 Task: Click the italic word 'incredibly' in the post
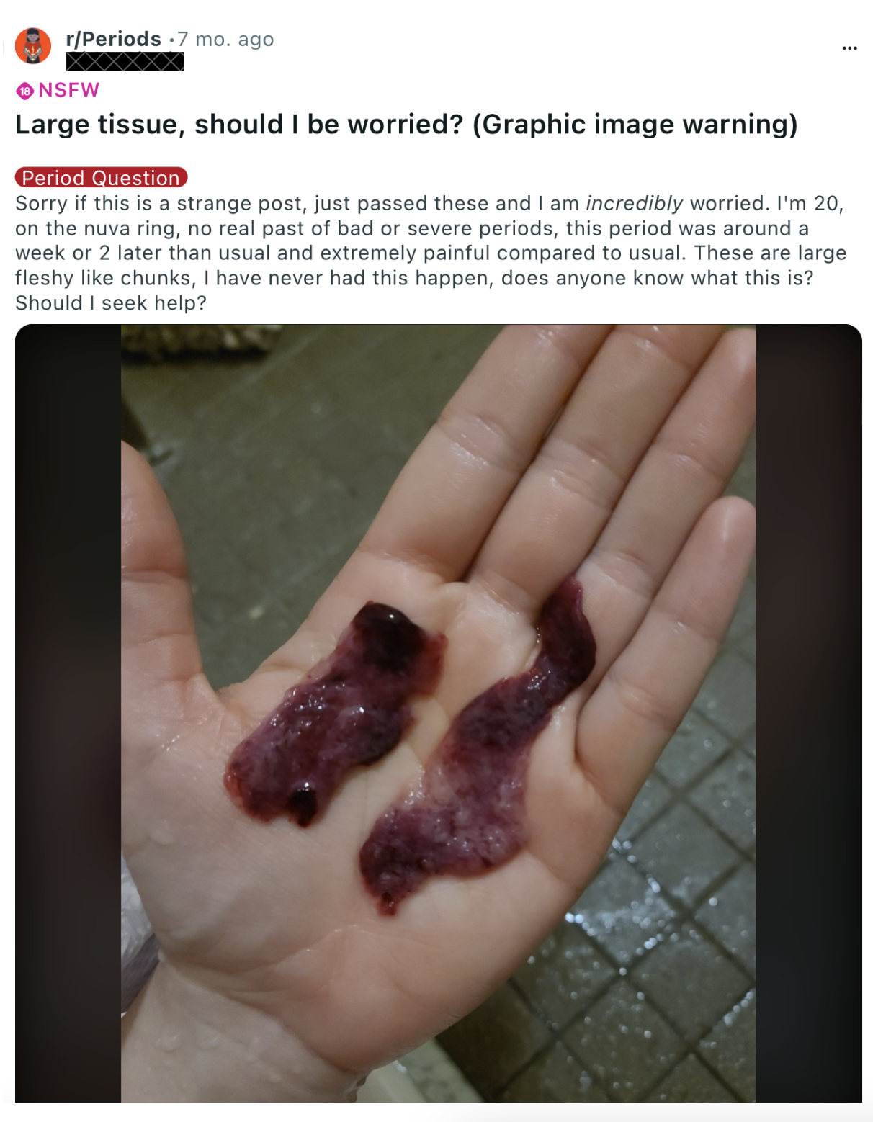pyautogui.click(x=634, y=203)
